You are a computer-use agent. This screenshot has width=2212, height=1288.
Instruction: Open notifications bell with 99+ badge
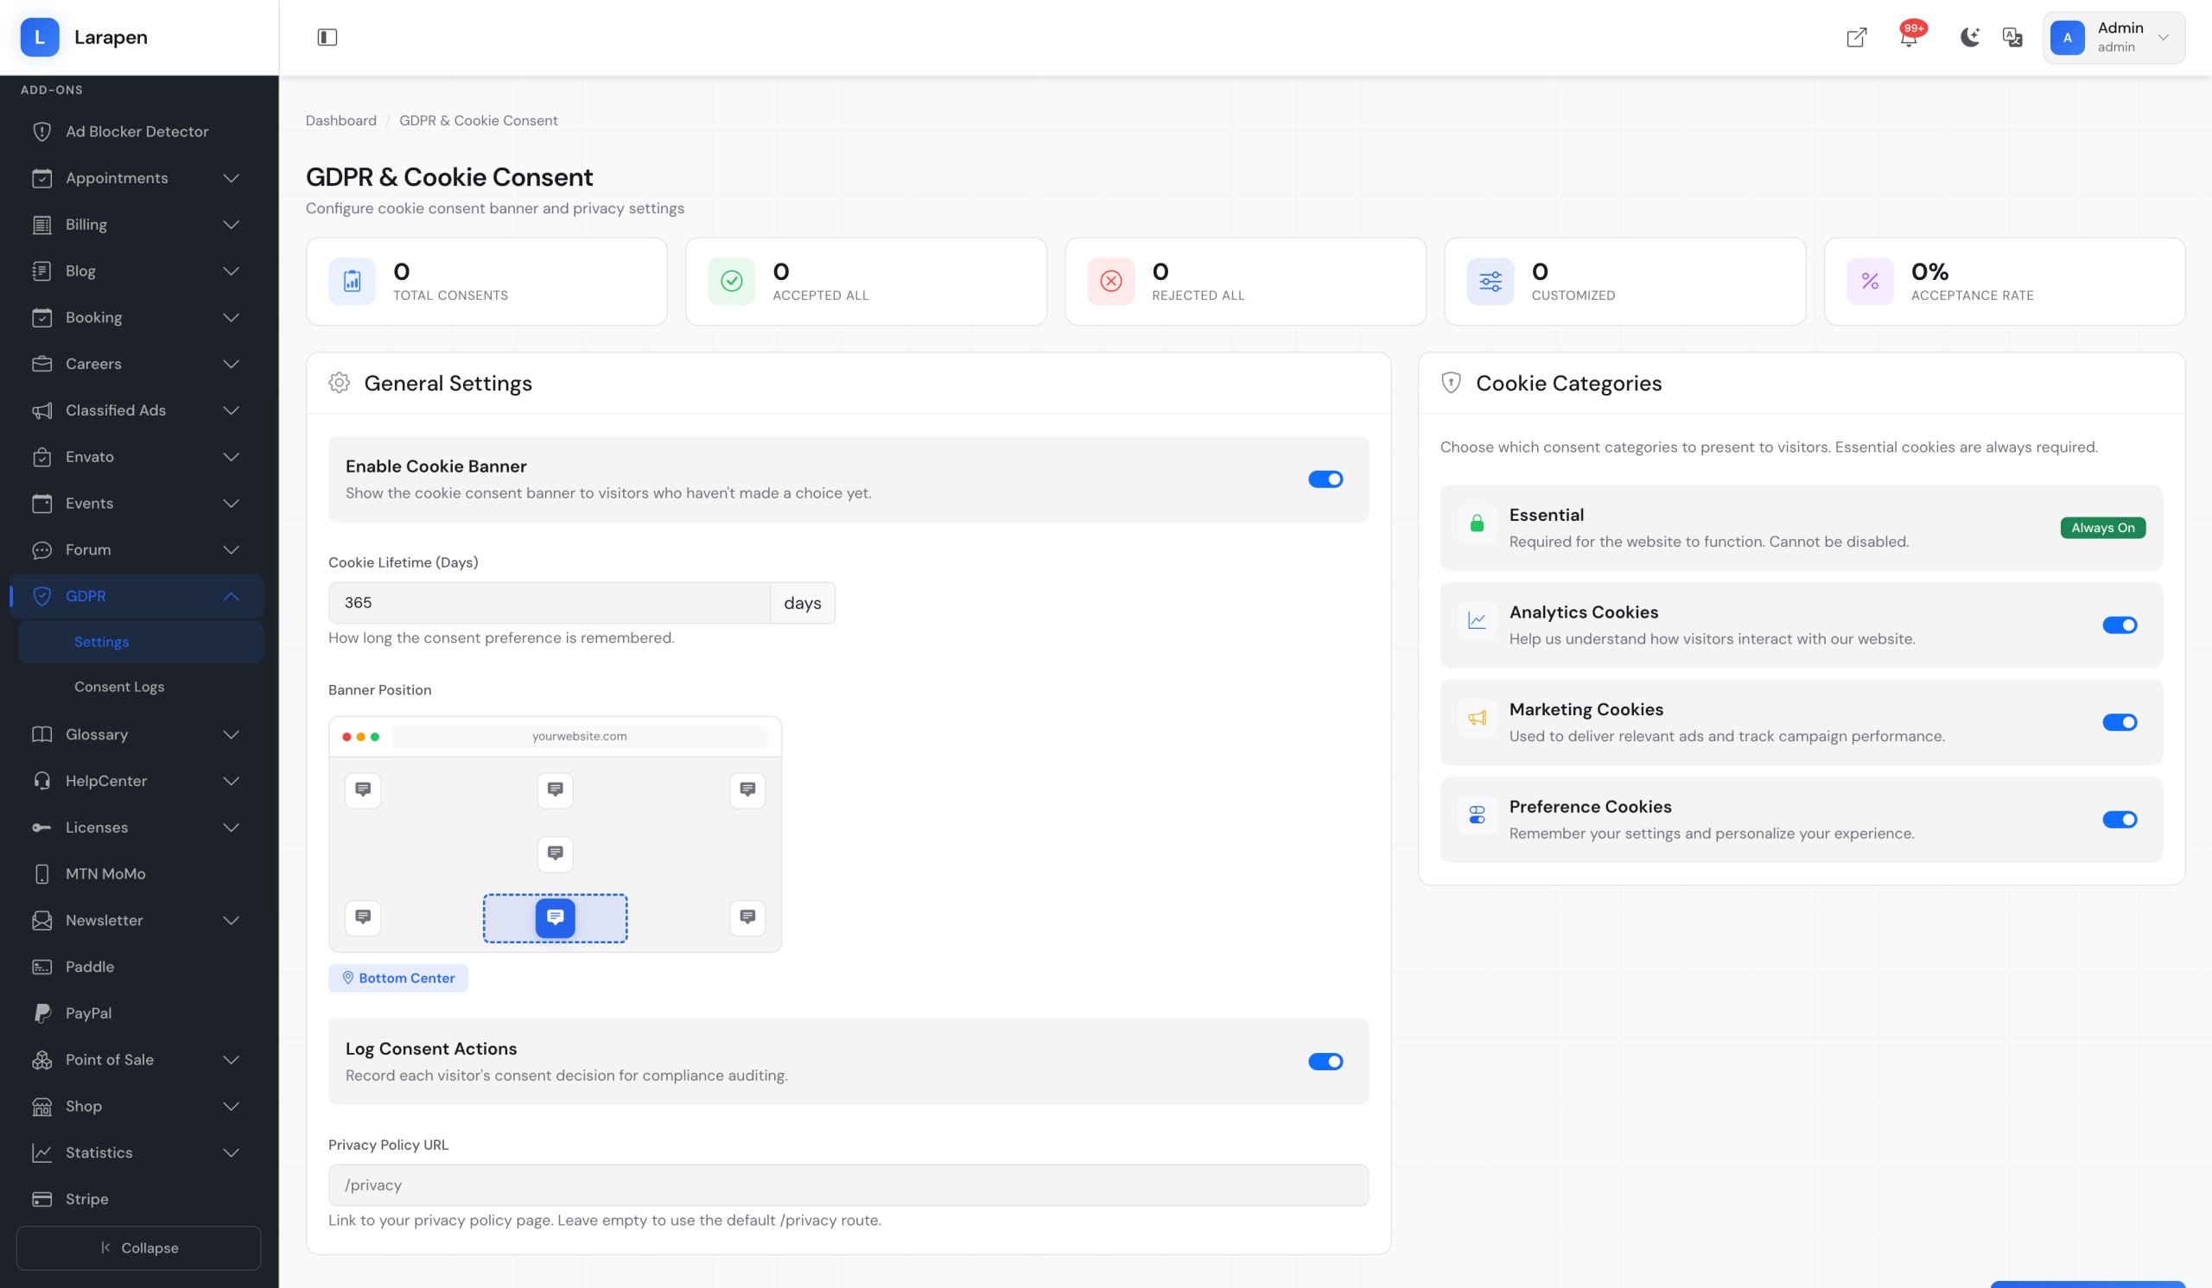1909,37
